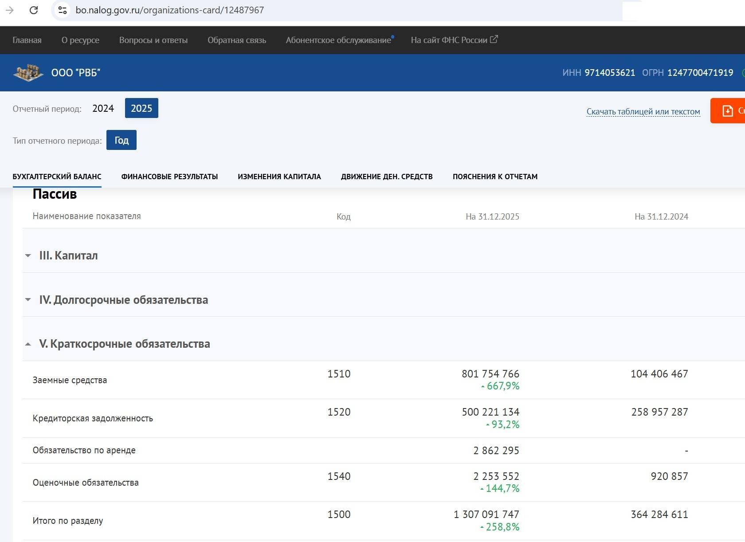The width and height of the screenshot is (745, 542).
Task: Click Скачать таблицей или текстом link
Action: [643, 111]
